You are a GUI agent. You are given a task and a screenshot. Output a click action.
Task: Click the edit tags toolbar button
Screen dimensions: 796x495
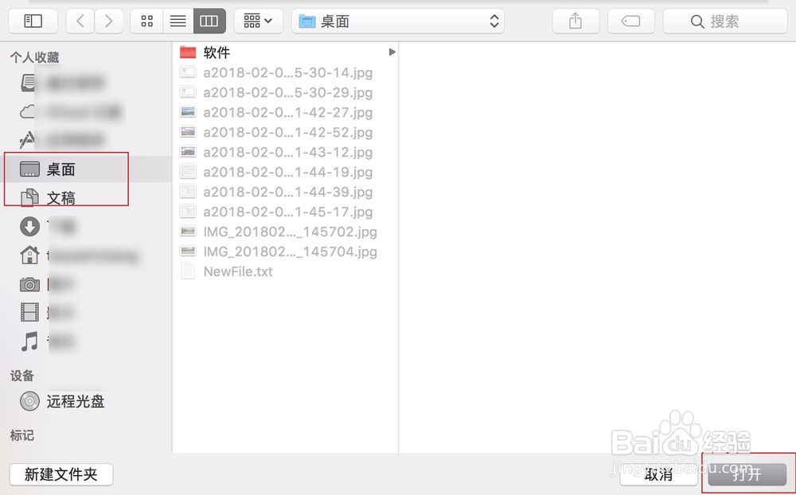[x=631, y=21]
